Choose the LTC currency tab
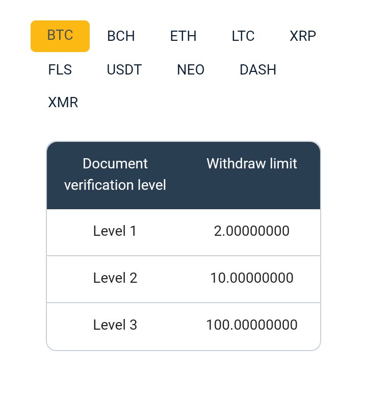Viewport: 367px width, 395px height. coord(243,36)
